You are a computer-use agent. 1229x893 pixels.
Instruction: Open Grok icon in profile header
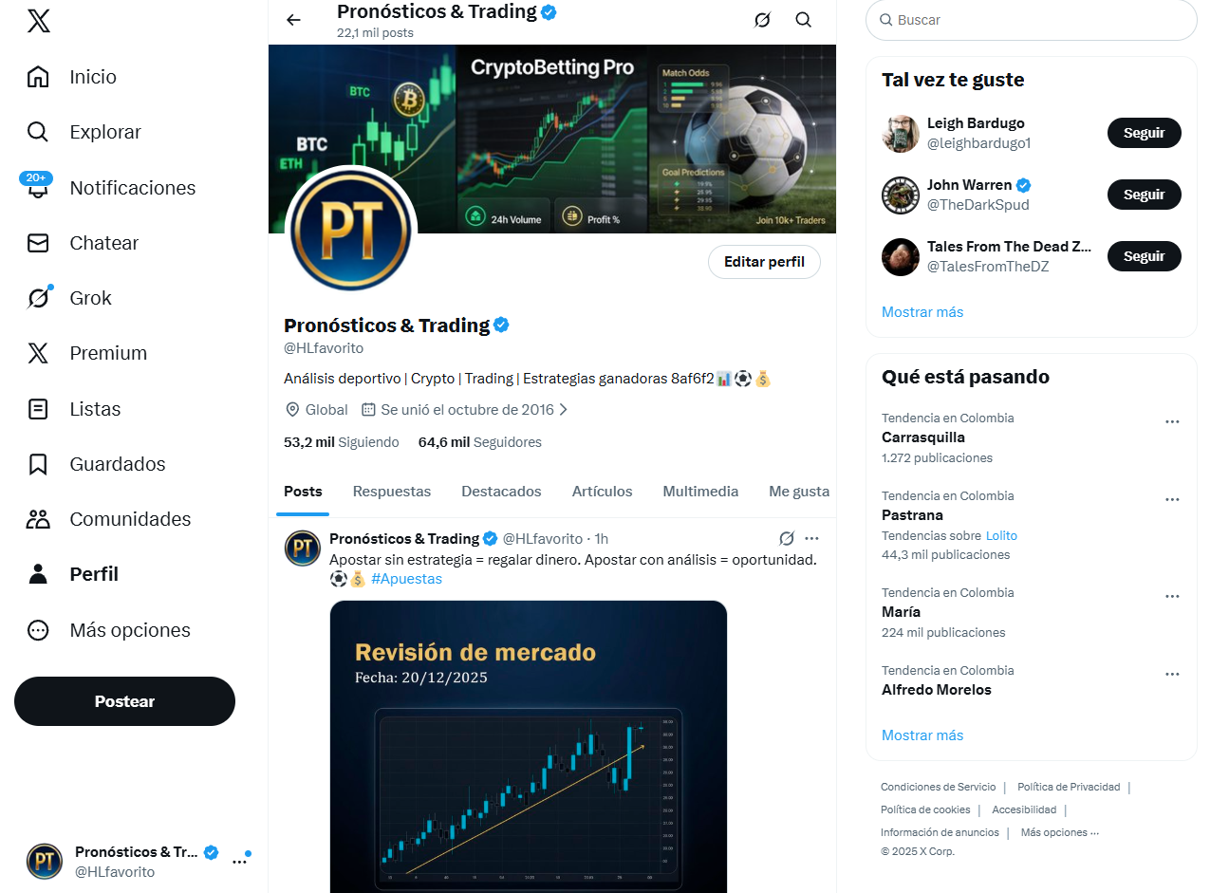(x=762, y=20)
